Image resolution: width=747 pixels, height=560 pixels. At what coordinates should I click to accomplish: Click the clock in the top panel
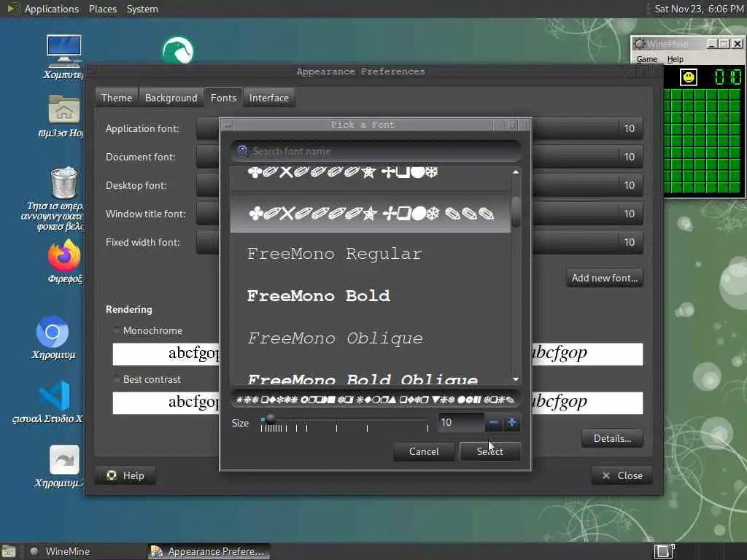click(698, 9)
